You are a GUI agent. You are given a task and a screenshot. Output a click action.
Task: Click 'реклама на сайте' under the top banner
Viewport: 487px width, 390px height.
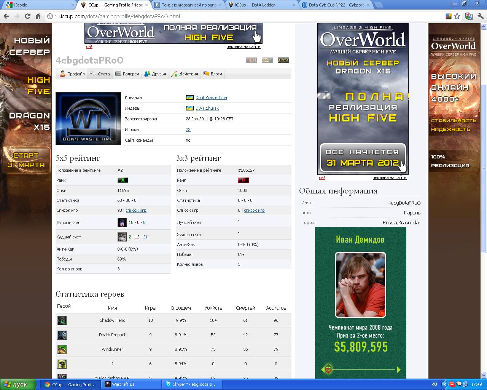click(243, 46)
